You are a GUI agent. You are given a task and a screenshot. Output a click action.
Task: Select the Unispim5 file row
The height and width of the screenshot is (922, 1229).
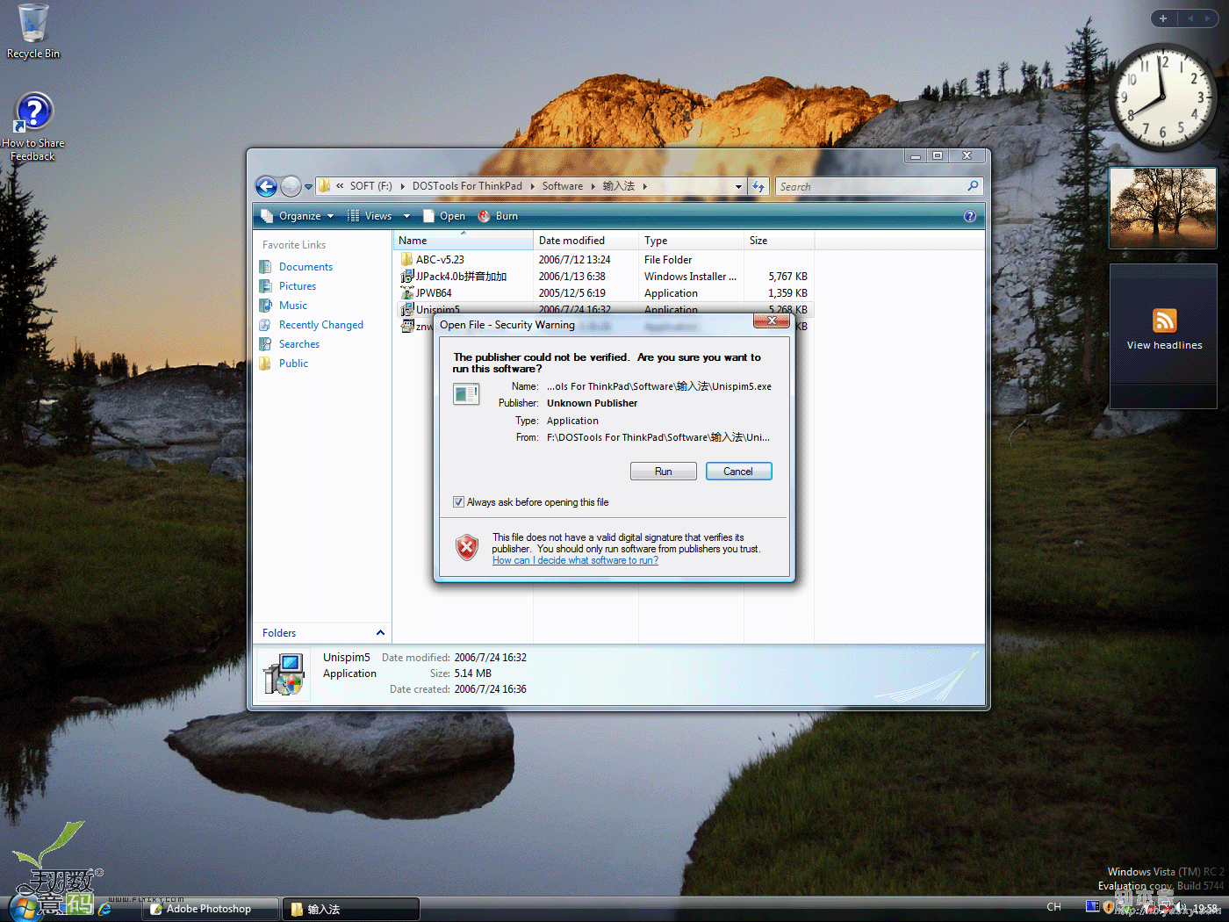point(604,309)
